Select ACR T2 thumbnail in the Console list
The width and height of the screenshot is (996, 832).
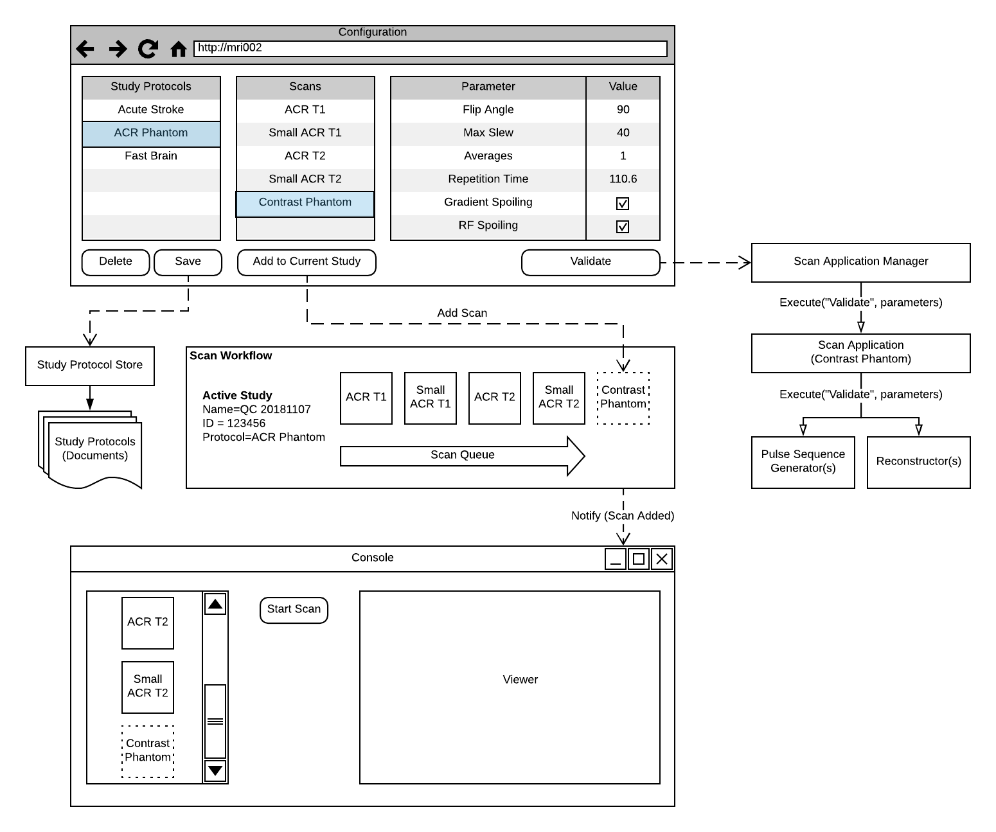tap(148, 623)
